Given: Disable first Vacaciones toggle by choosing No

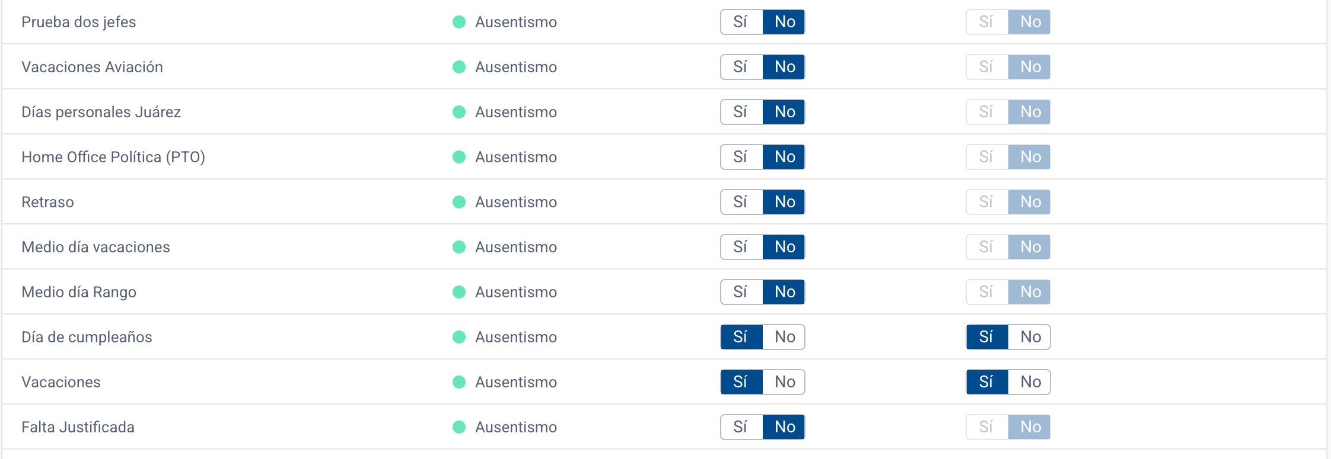Looking at the screenshot, I should [x=784, y=382].
